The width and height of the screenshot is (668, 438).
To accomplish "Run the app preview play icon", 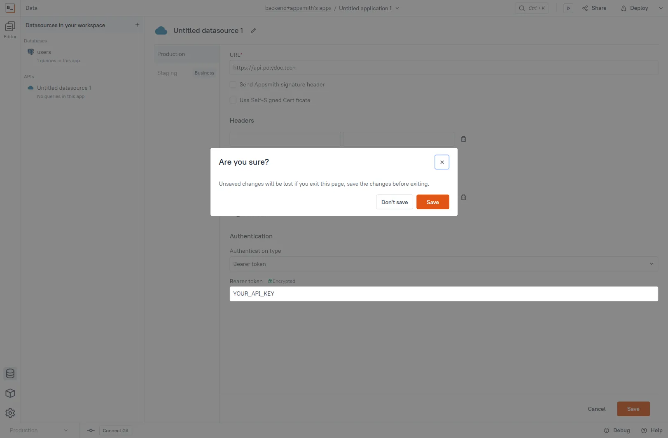I will (568, 8).
